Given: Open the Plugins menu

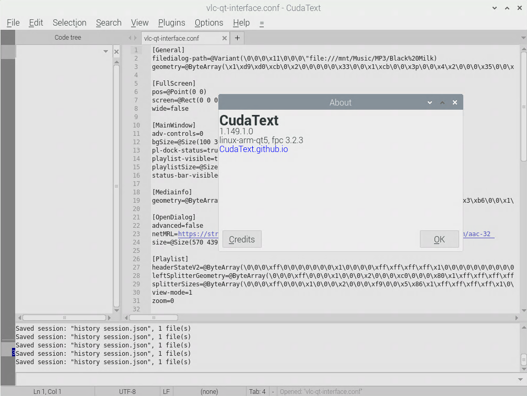Looking at the screenshot, I should click(171, 22).
